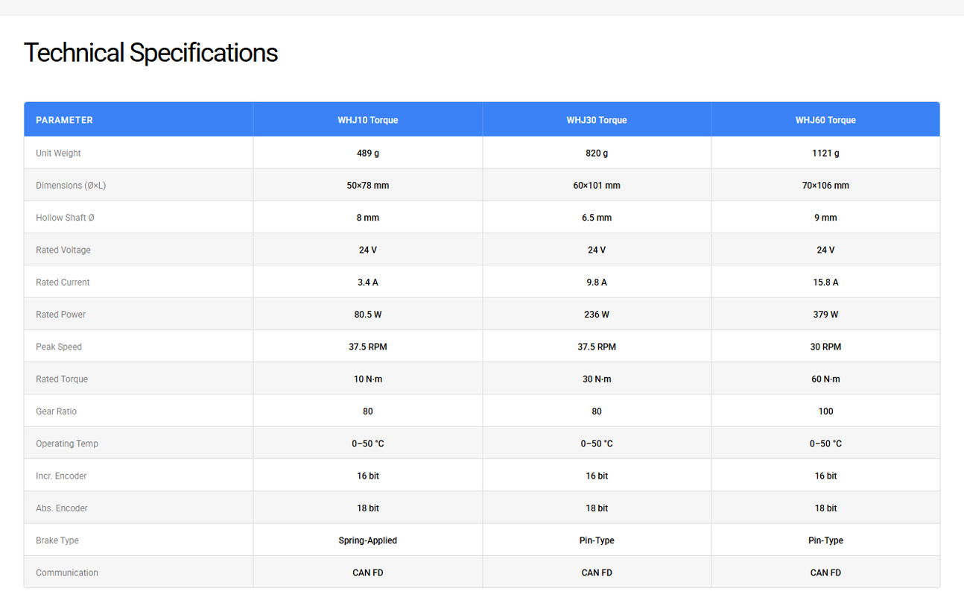Click the 70×106 mm dimension cell
Viewport: 964px width, 612px height.
[825, 185]
